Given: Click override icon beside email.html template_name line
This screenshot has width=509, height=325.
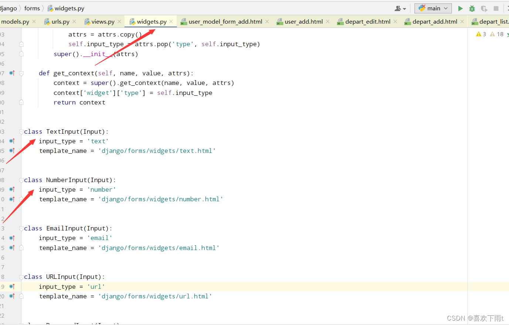Looking at the screenshot, I should [12, 248].
